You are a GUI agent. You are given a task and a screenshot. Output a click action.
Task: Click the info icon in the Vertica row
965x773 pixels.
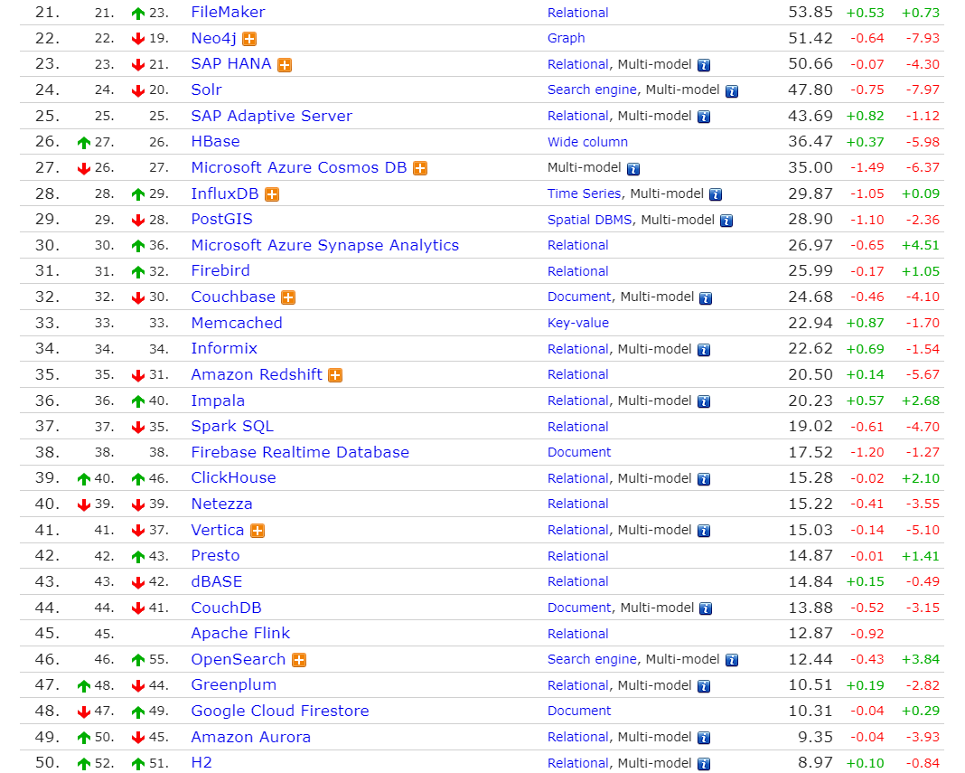[704, 531]
